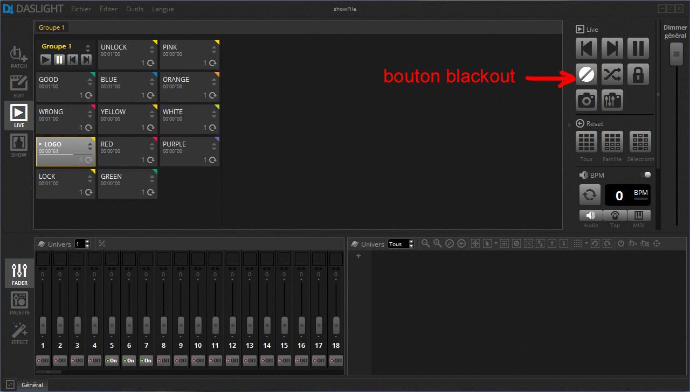
Task: Trigger the UNLOCK scene
Action: click(x=128, y=54)
